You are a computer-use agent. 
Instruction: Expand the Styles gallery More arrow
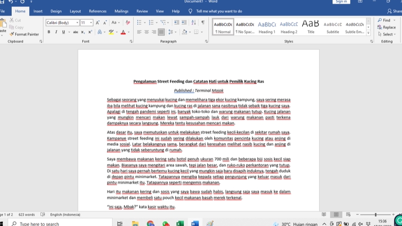pos(369,33)
